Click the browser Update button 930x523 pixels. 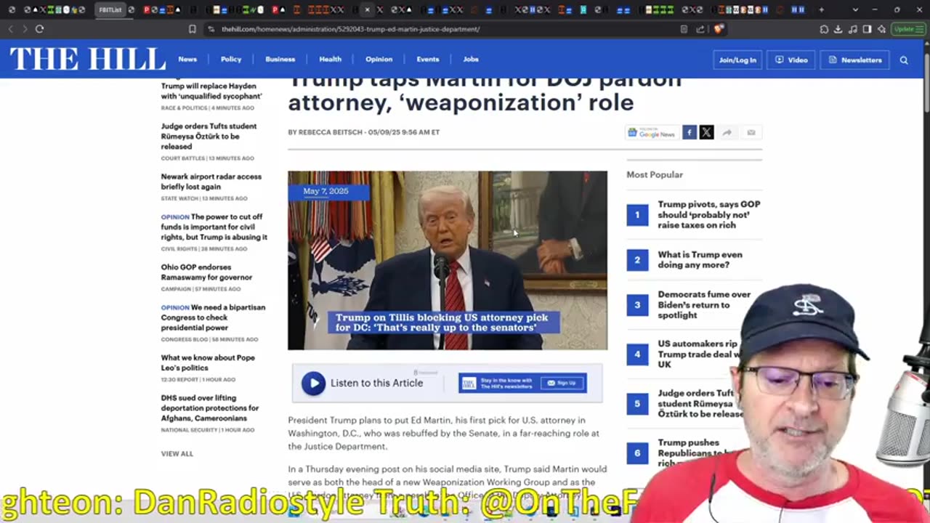[908, 29]
